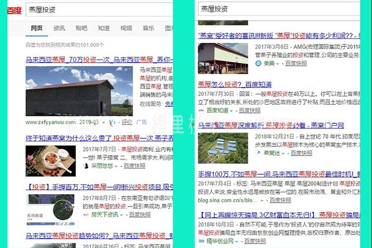Image resolution: width=372 pixels, height=248 pixels.
Task: Expand dropdown arrow beside blog.sina.com.cn
Action: click(x=262, y=200)
